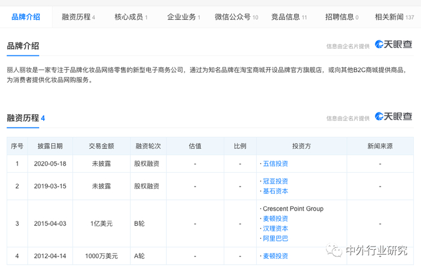Click the 丽人丽妆 brand description paragraph
Image resolution: width=421 pixels, height=269 pixels.
[207, 75]
